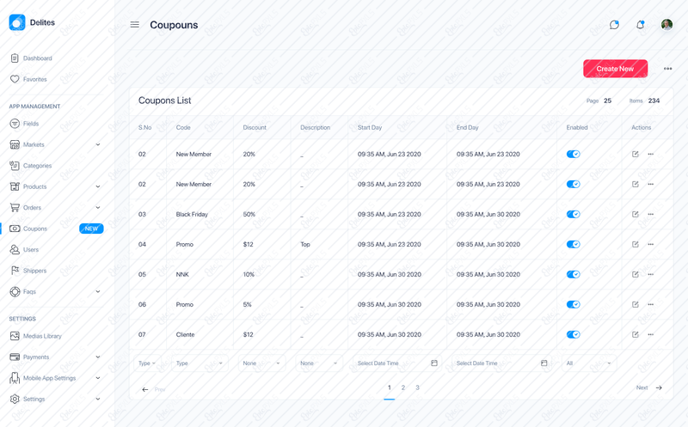The height and width of the screenshot is (427, 688).
Task: Open more actions for Cliente row
Action: [x=651, y=334]
